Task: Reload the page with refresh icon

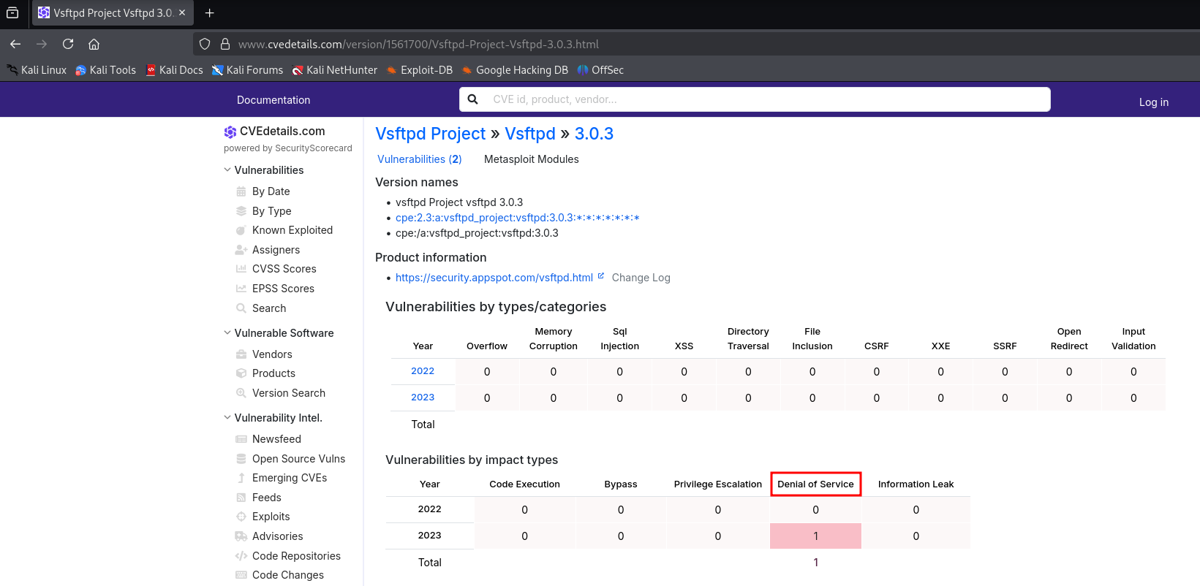Action: coord(68,44)
